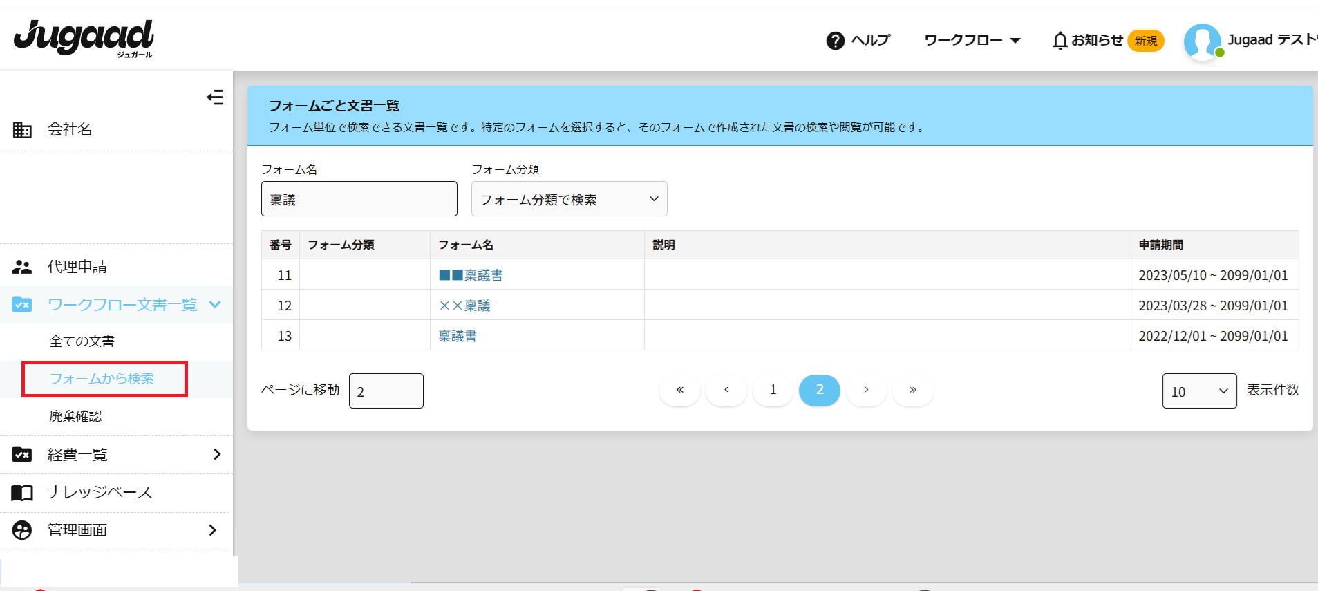The height and width of the screenshot is (591, 1318).
Task: Click the help question mark icon
Action: point(835,41)
